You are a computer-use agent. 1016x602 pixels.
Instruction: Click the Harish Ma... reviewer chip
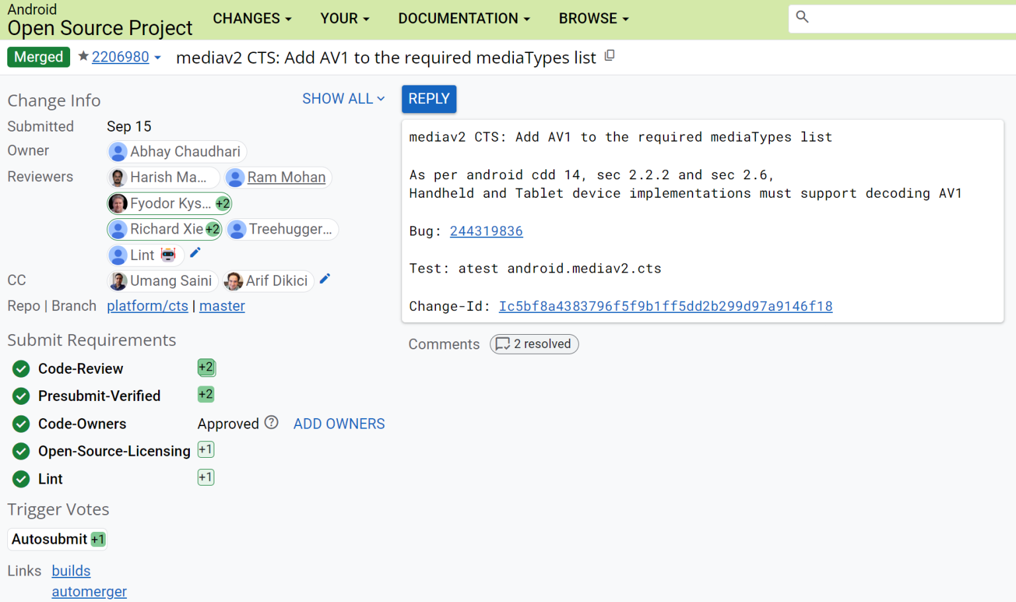tap(163, 177)
